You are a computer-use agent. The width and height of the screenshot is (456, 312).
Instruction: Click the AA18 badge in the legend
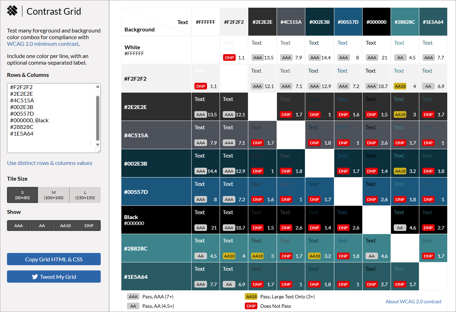[x=251, y=297]
